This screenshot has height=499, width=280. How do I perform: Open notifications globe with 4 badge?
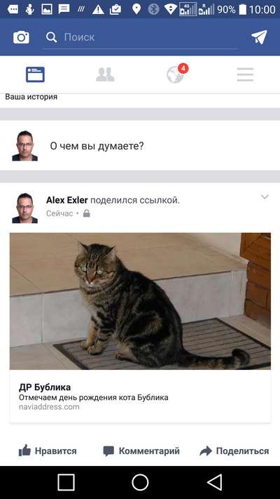click(177, 74)
